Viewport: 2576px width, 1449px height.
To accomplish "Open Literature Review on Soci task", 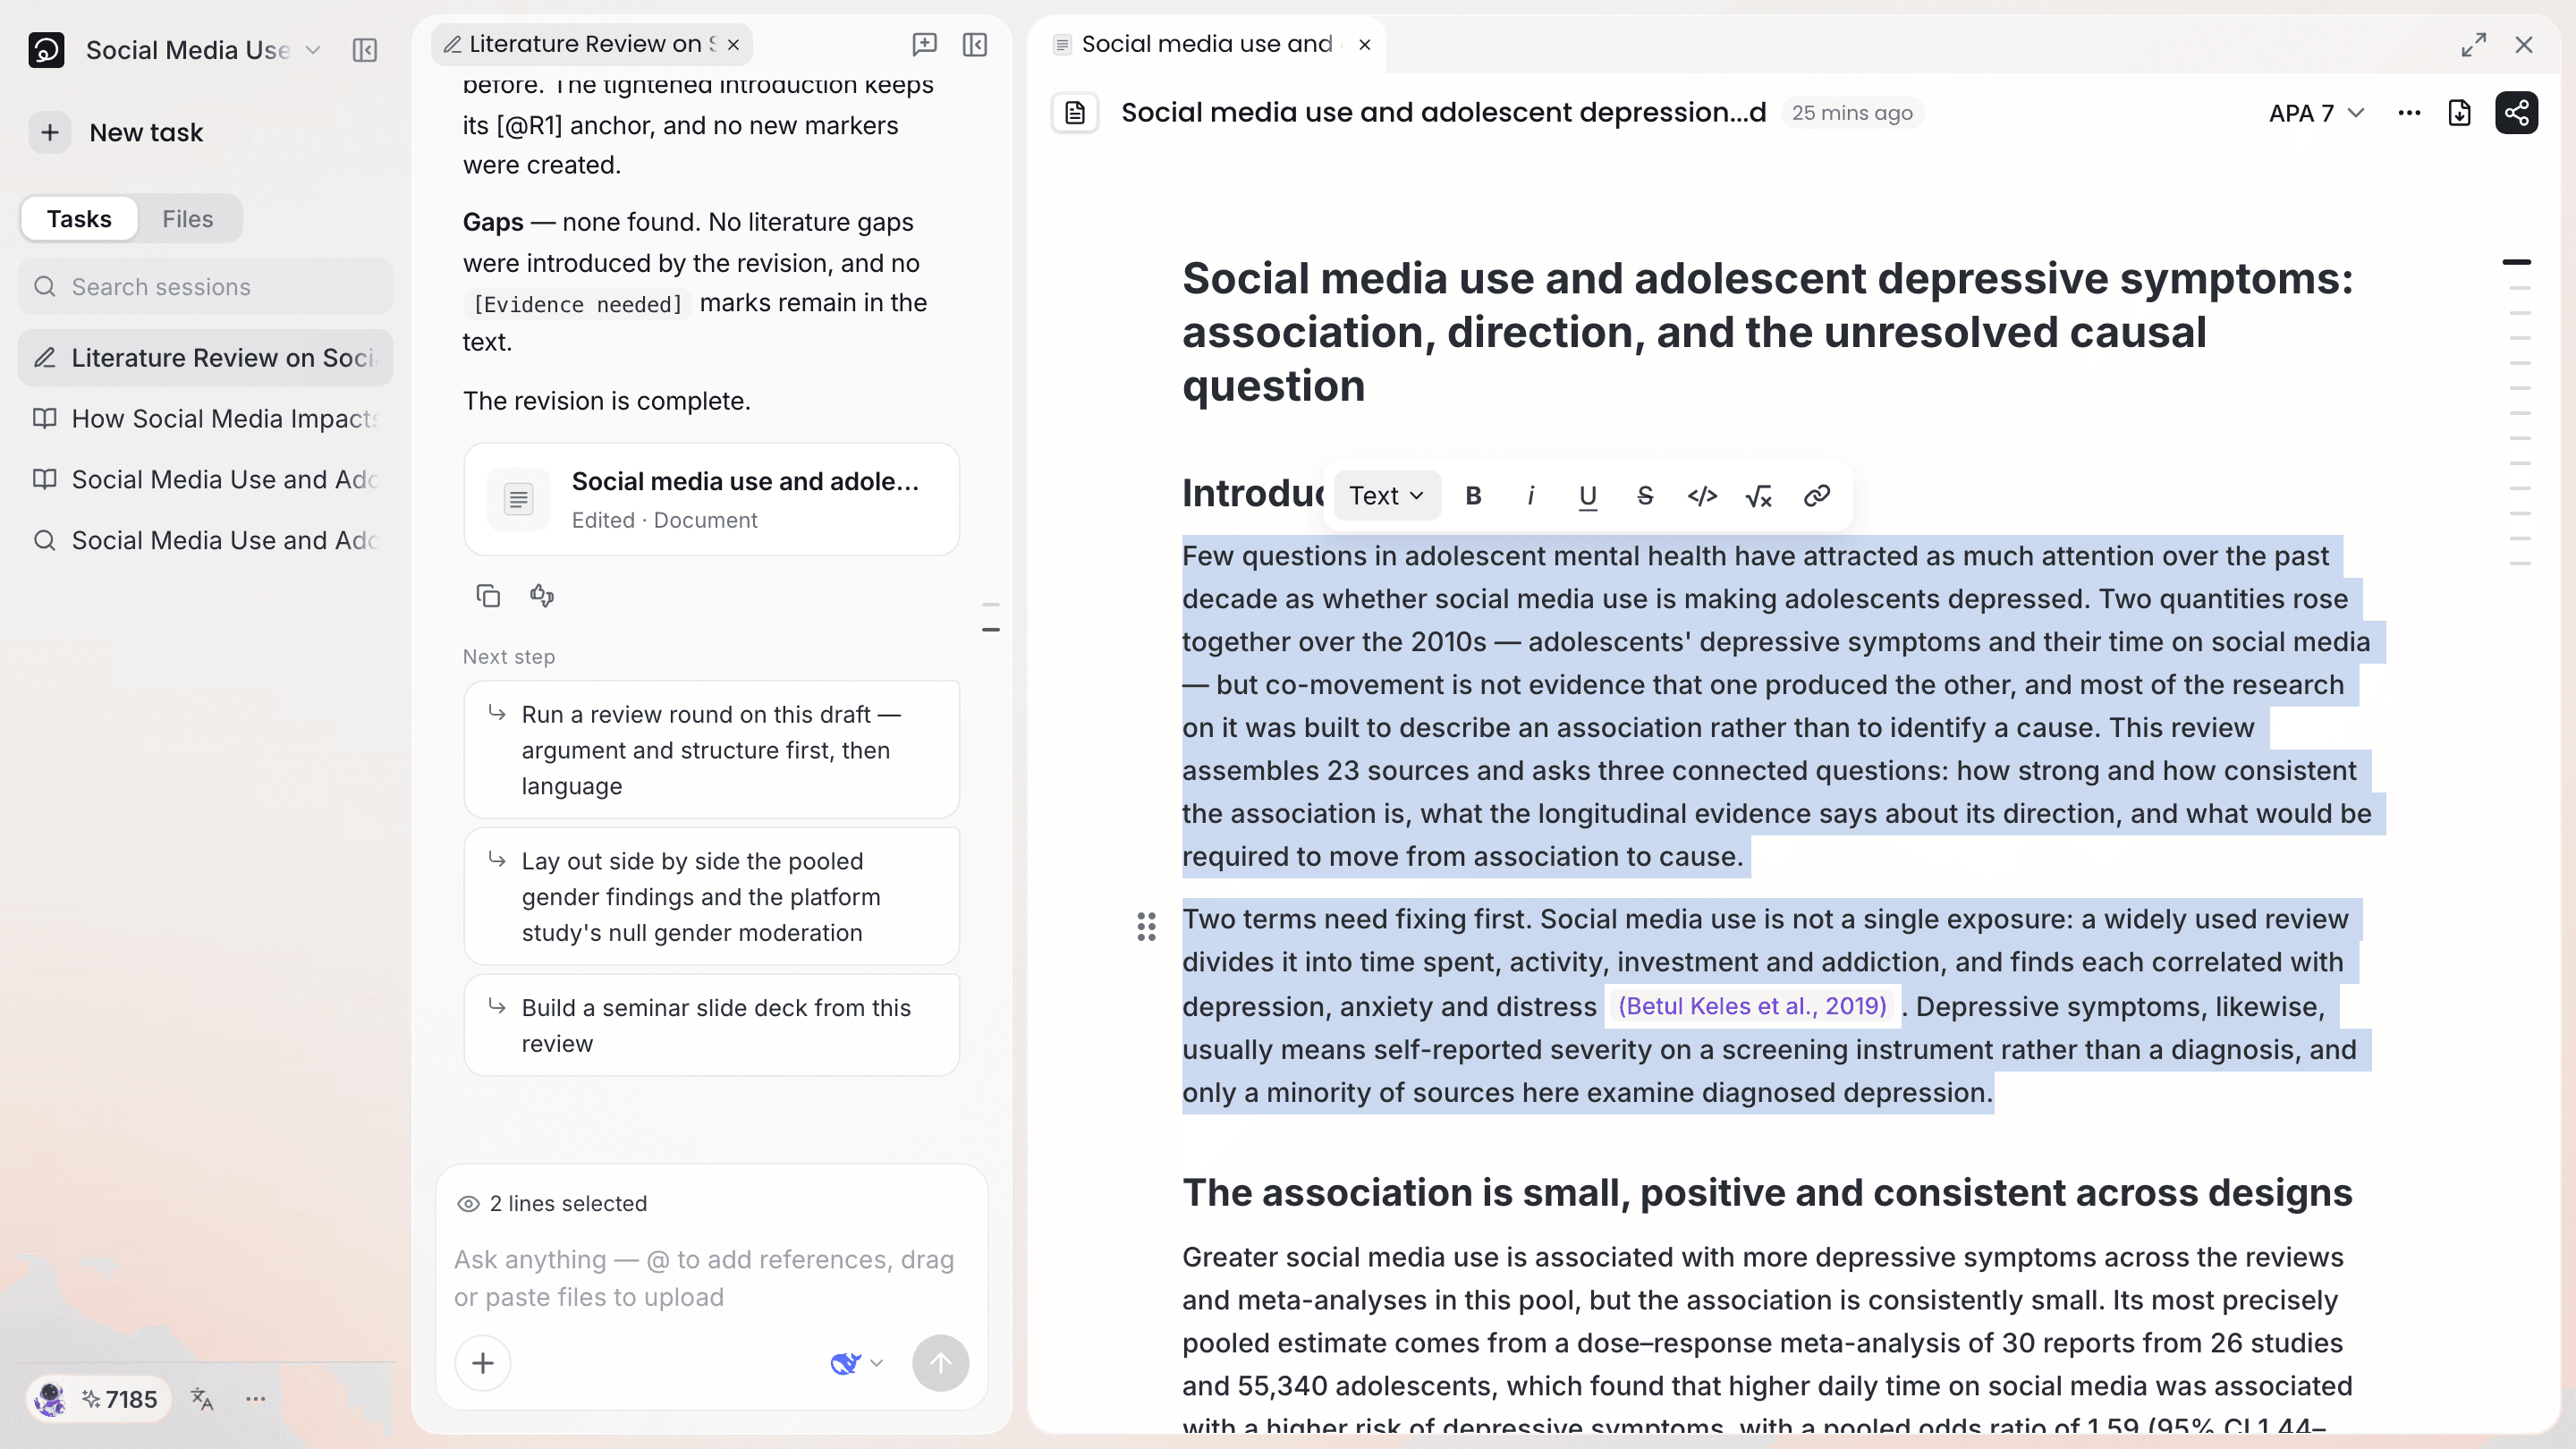I will [205, 358].
